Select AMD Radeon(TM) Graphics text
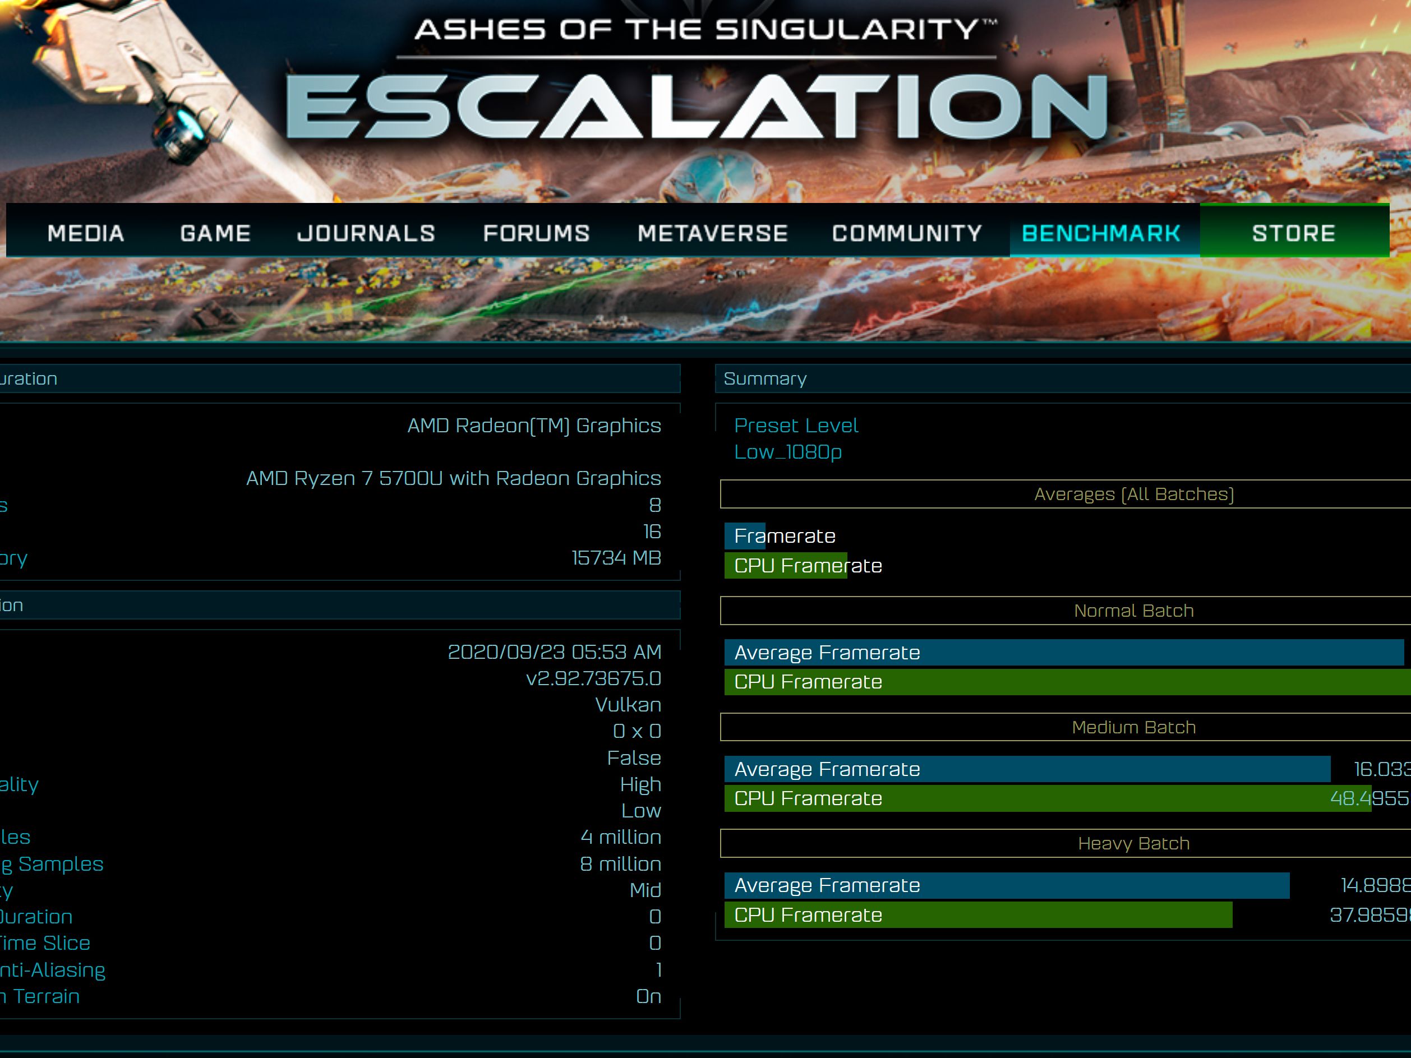Viewport: 1411px width, 1058px height. pos(534,426)
